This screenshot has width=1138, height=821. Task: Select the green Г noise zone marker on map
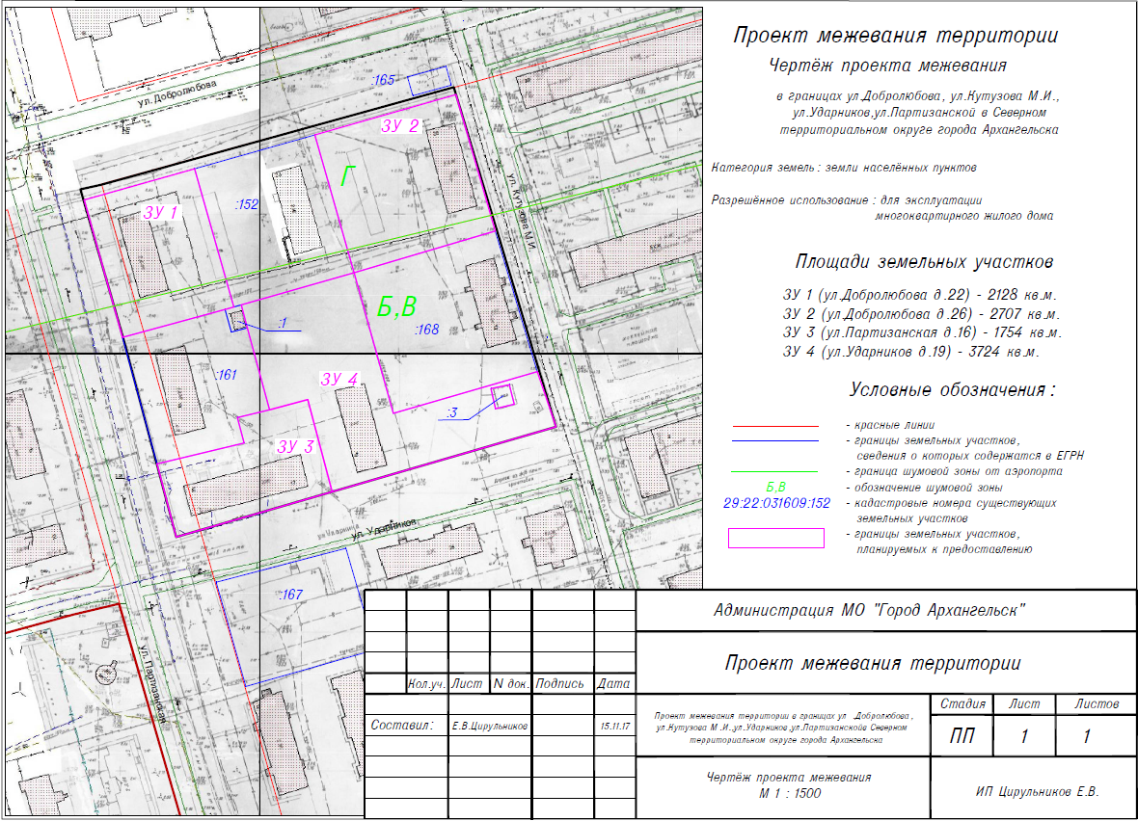pos(348,175)
